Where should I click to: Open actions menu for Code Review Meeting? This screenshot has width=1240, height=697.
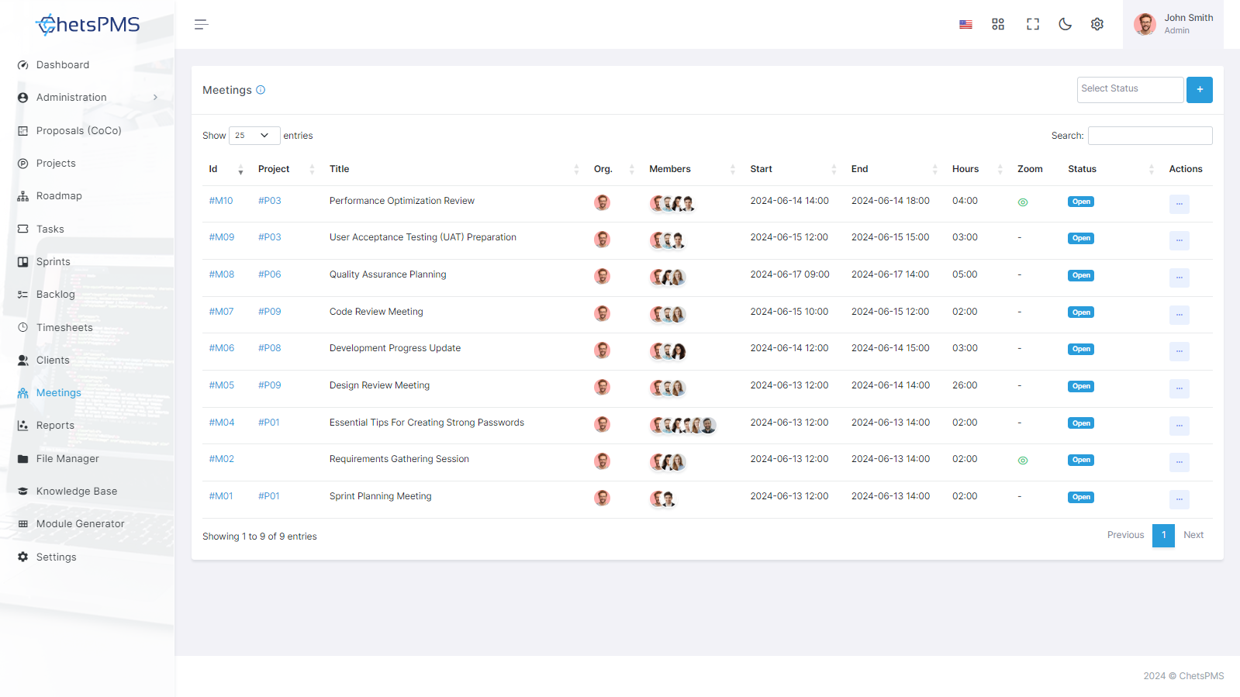click(x=1179, y=314)
